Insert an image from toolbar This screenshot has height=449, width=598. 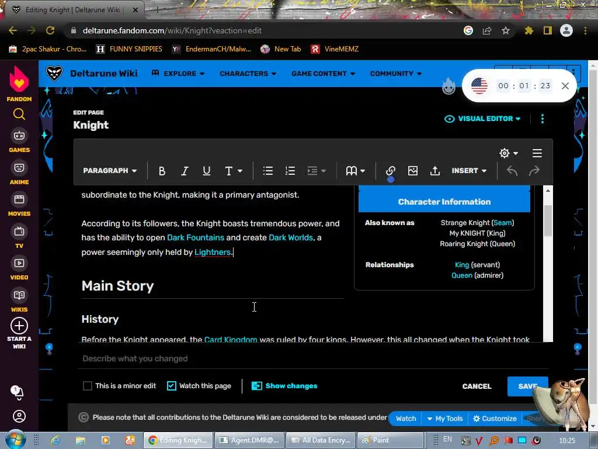(413, 171)
